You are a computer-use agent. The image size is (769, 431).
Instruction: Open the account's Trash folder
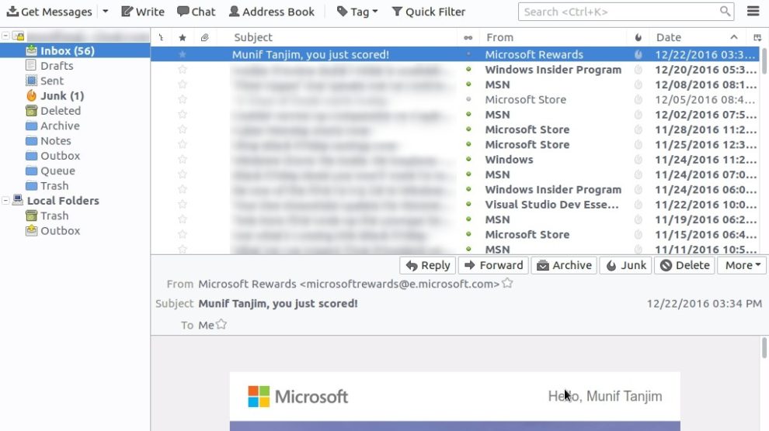(x=54, y=186)
